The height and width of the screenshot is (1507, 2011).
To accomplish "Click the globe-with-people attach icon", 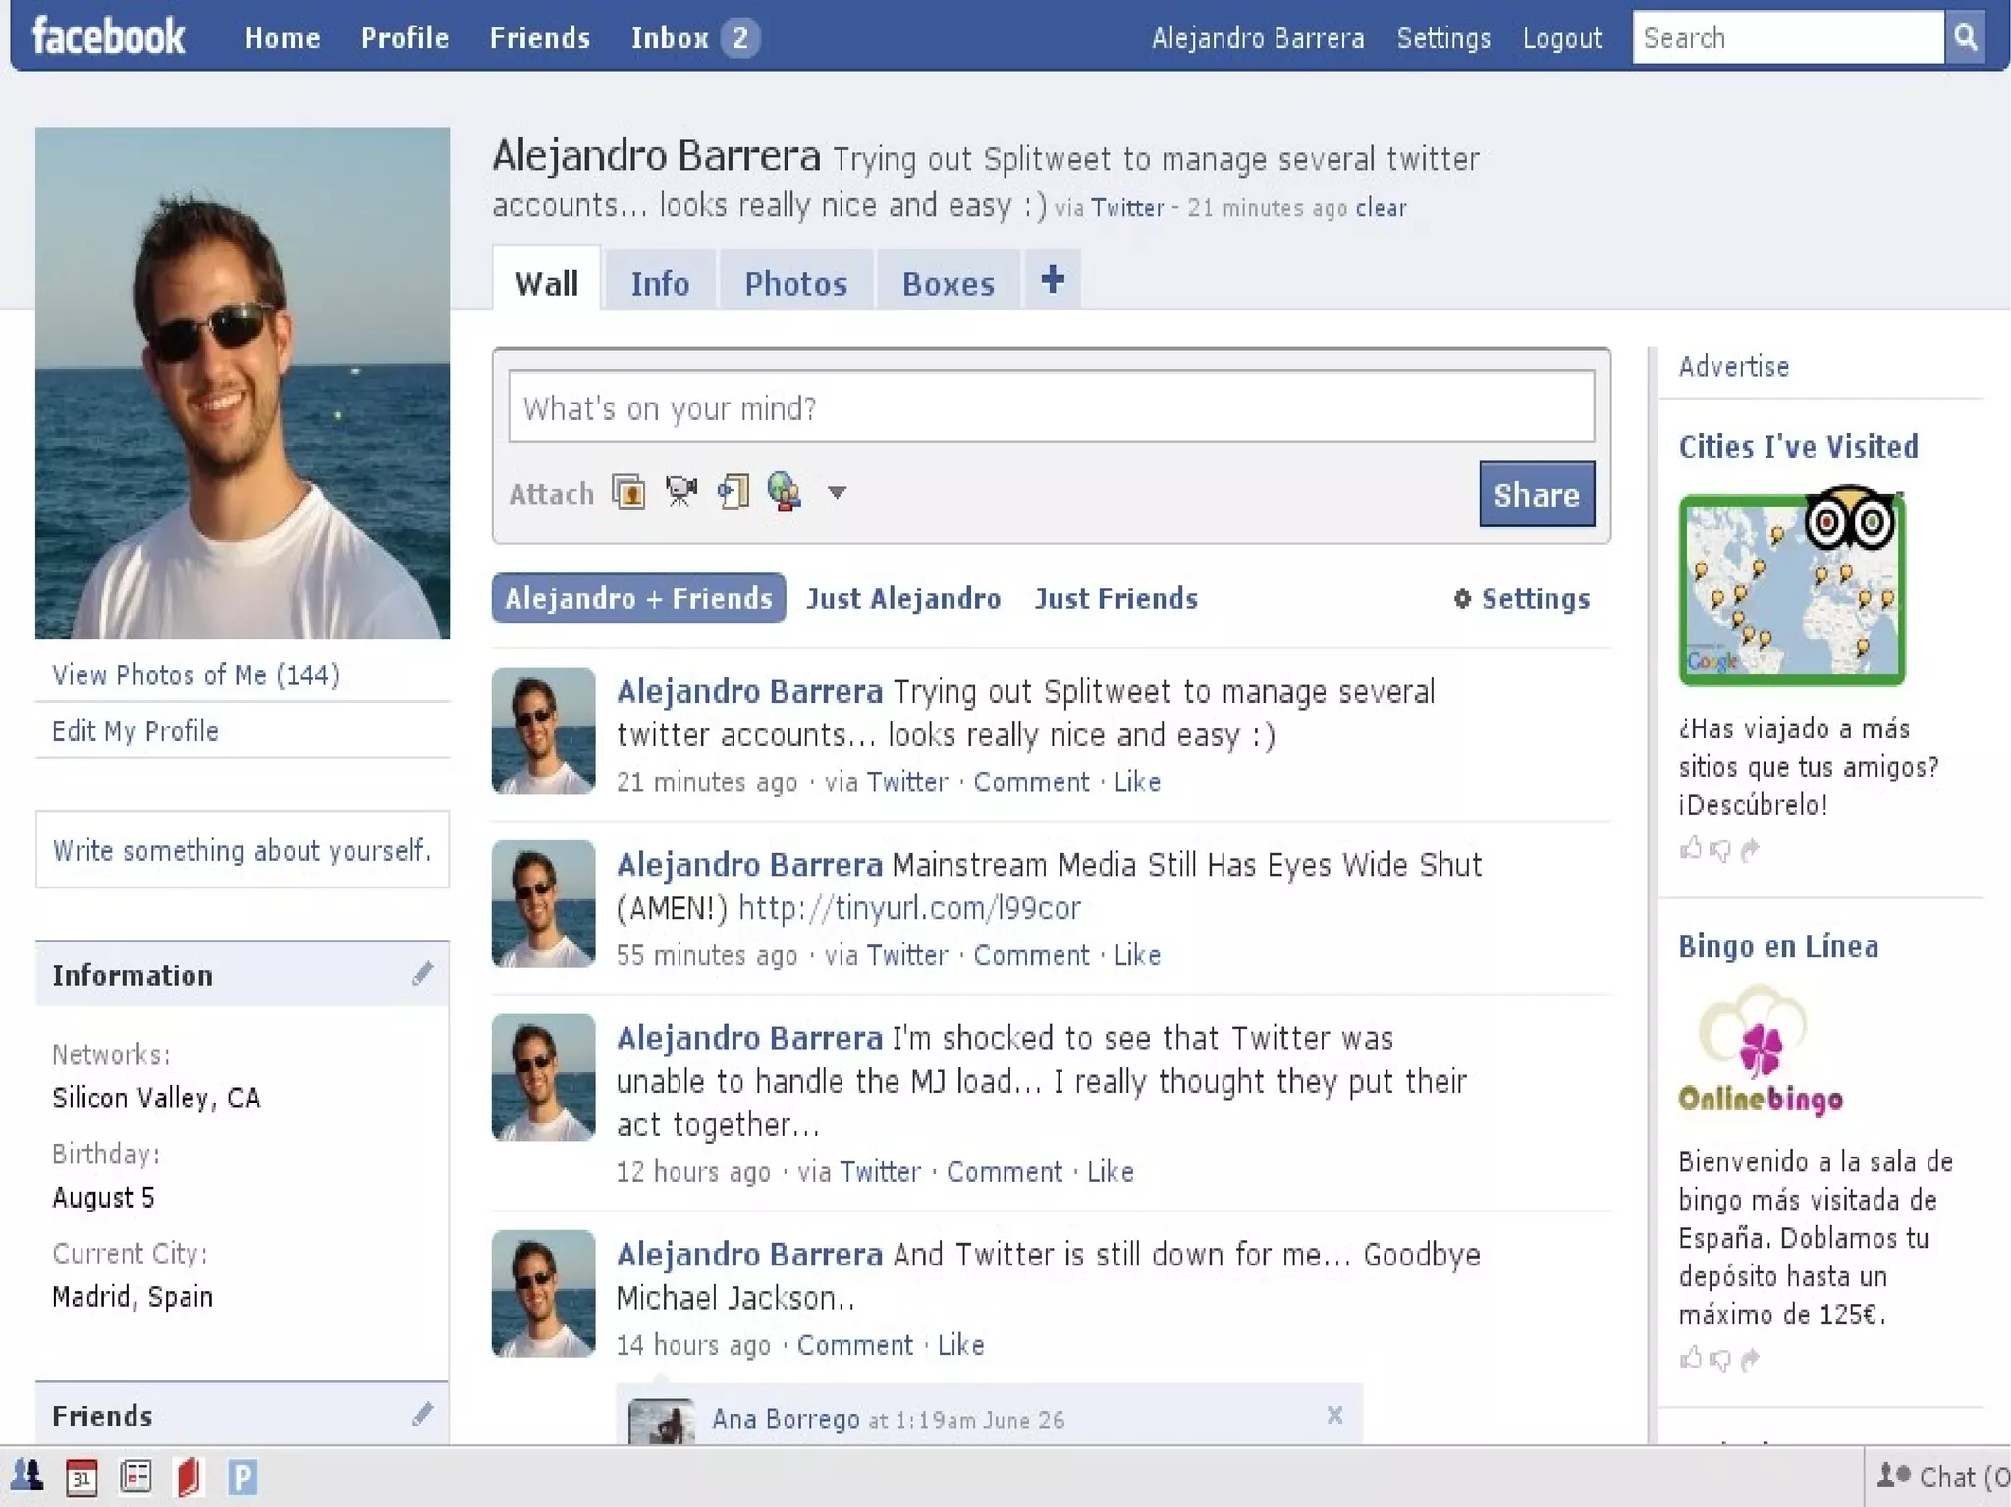I will coord(784,491).
